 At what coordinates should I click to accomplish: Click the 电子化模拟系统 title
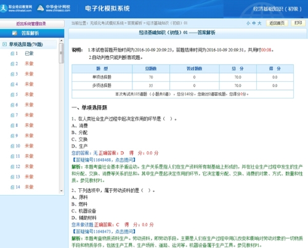[107, 9]
